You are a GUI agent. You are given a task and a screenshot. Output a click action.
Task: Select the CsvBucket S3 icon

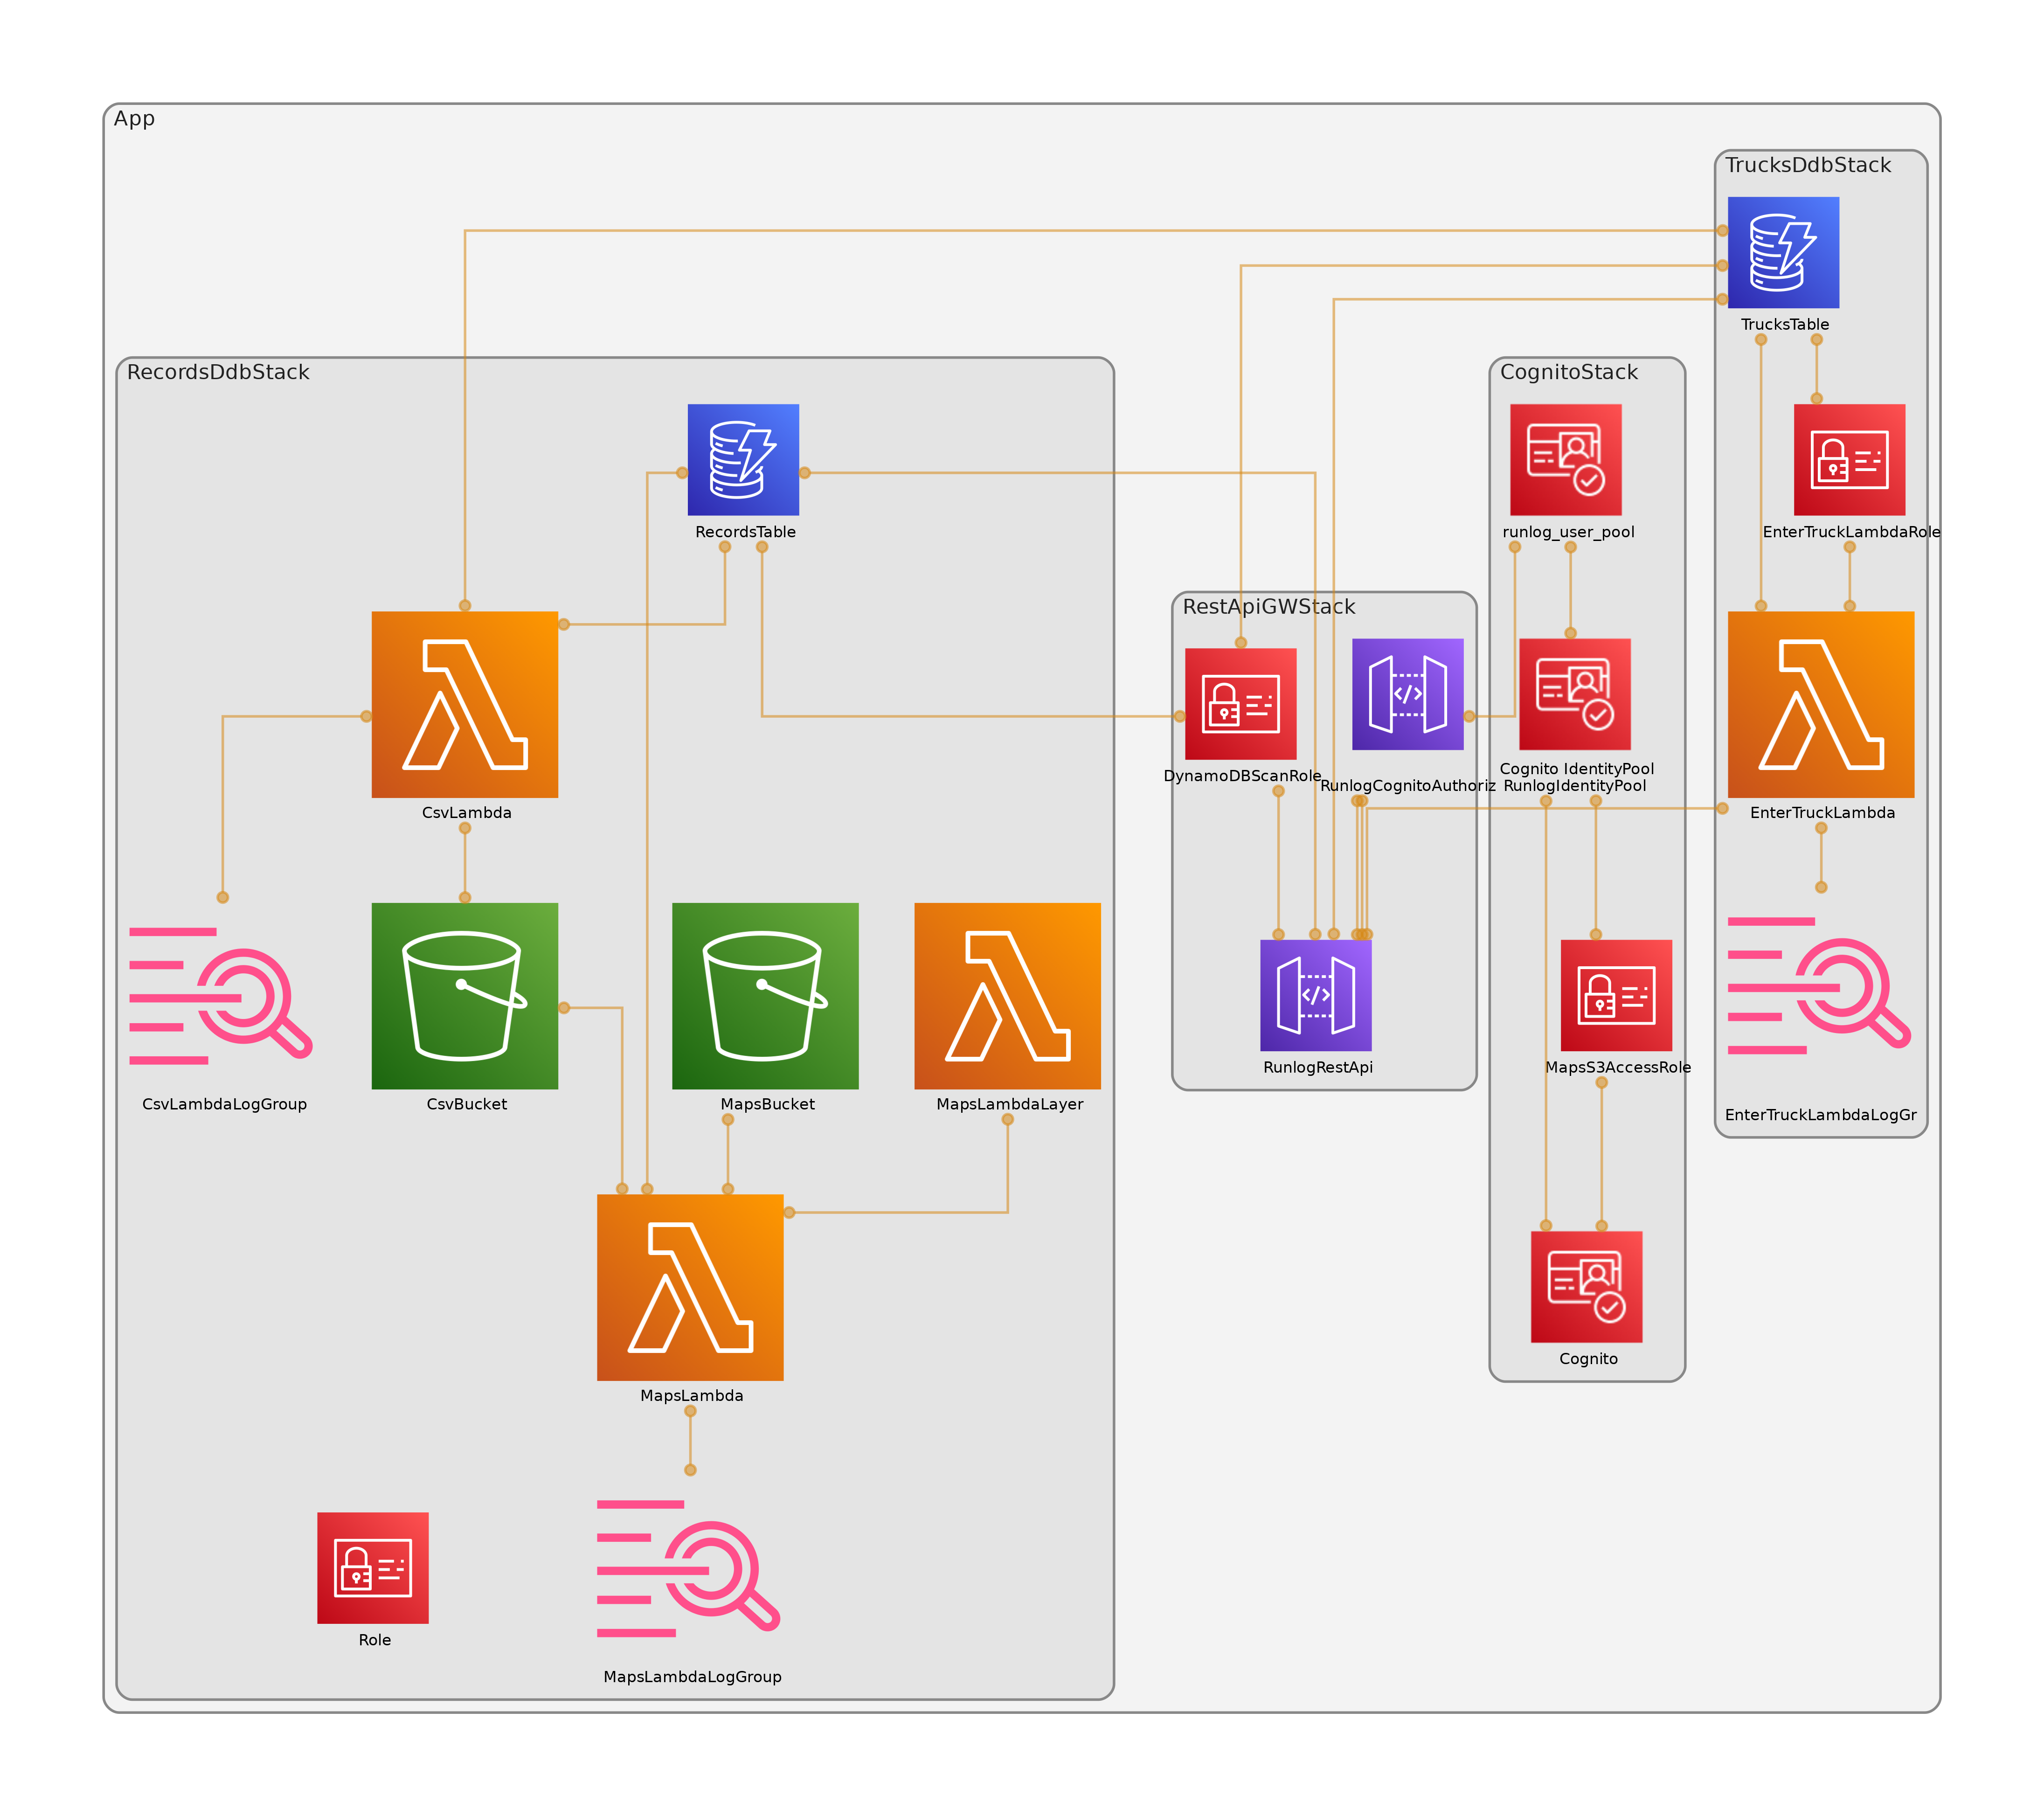tap(465, 996)
